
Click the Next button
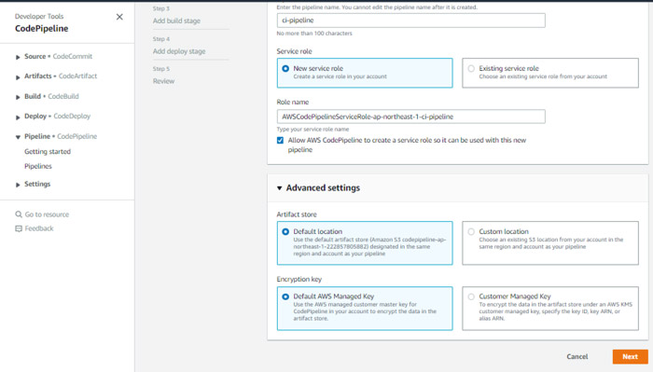coord(630,356)
